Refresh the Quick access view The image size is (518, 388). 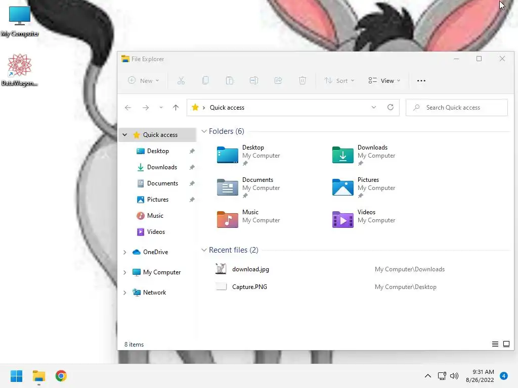pos(391,107)
